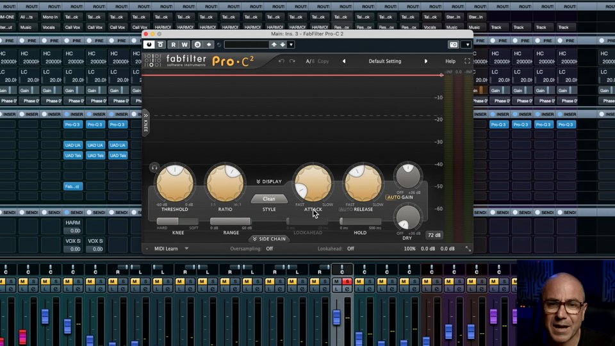Enter full screen mode in Pro-C 2

coord(467,62)
